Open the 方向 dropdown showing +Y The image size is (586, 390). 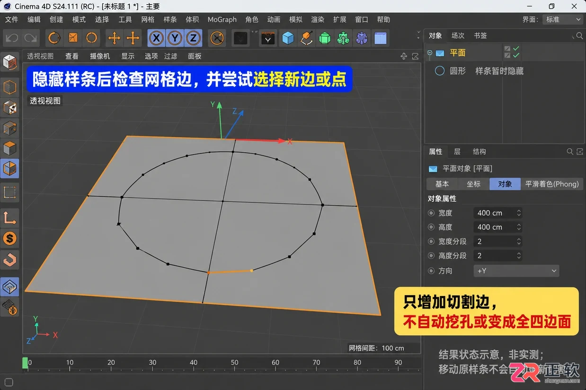[x=516, y=271]
